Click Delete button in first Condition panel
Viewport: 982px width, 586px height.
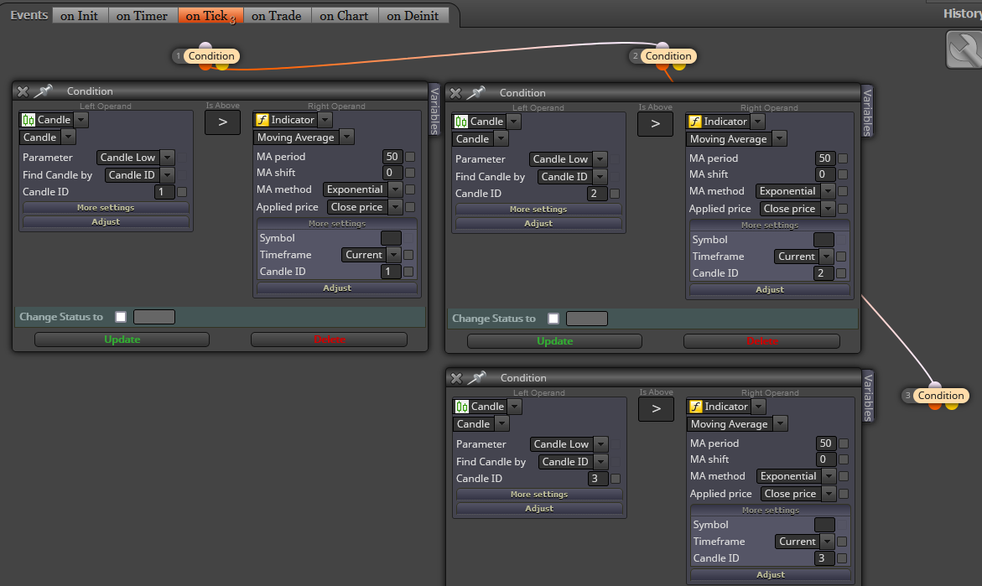[330, 340]
